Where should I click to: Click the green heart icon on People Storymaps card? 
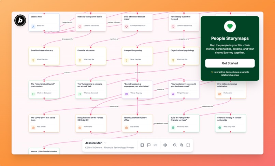[x=230, y=27]
